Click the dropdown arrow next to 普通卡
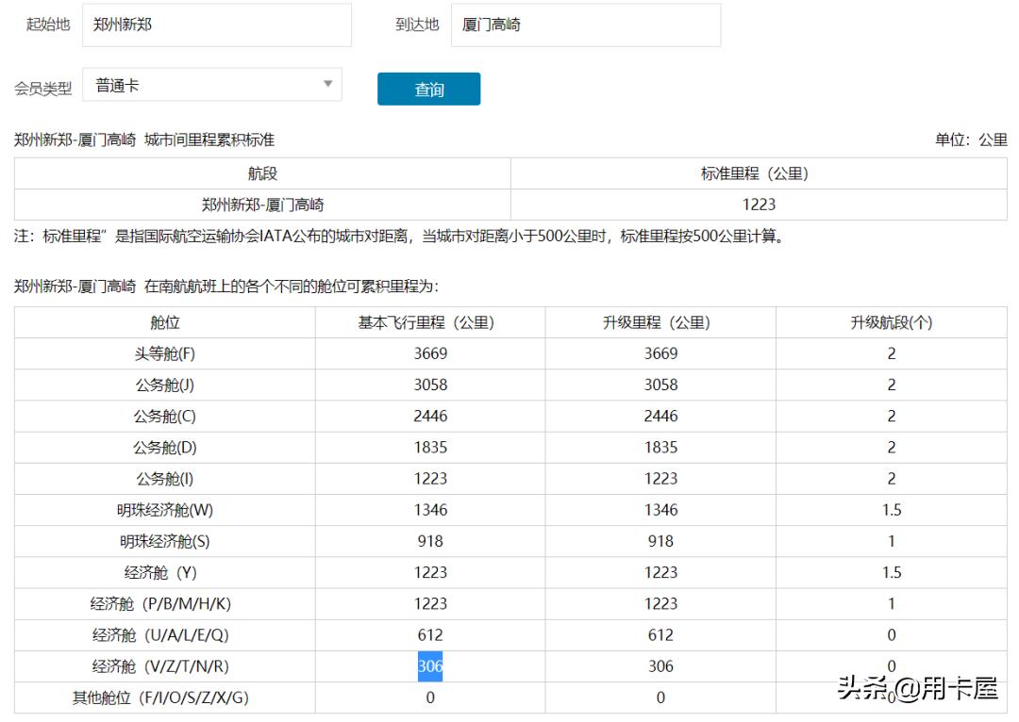 [x=327, y=85]
